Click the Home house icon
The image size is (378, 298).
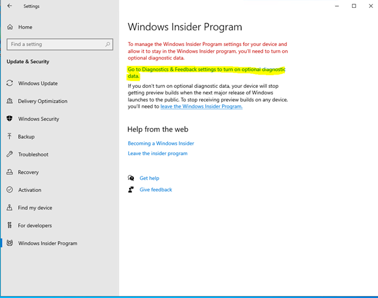(10, 27)
